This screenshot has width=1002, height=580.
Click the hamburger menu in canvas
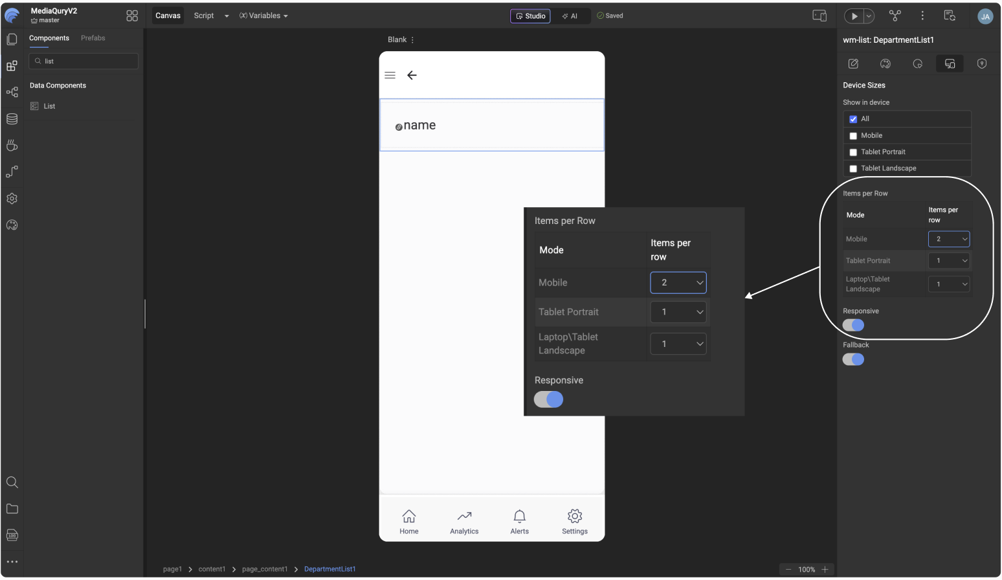click(390, 75)
